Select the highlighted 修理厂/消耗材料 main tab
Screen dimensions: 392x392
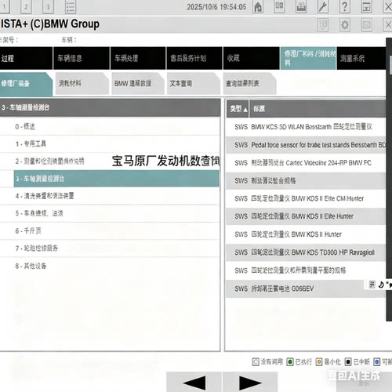coord(308,58)
